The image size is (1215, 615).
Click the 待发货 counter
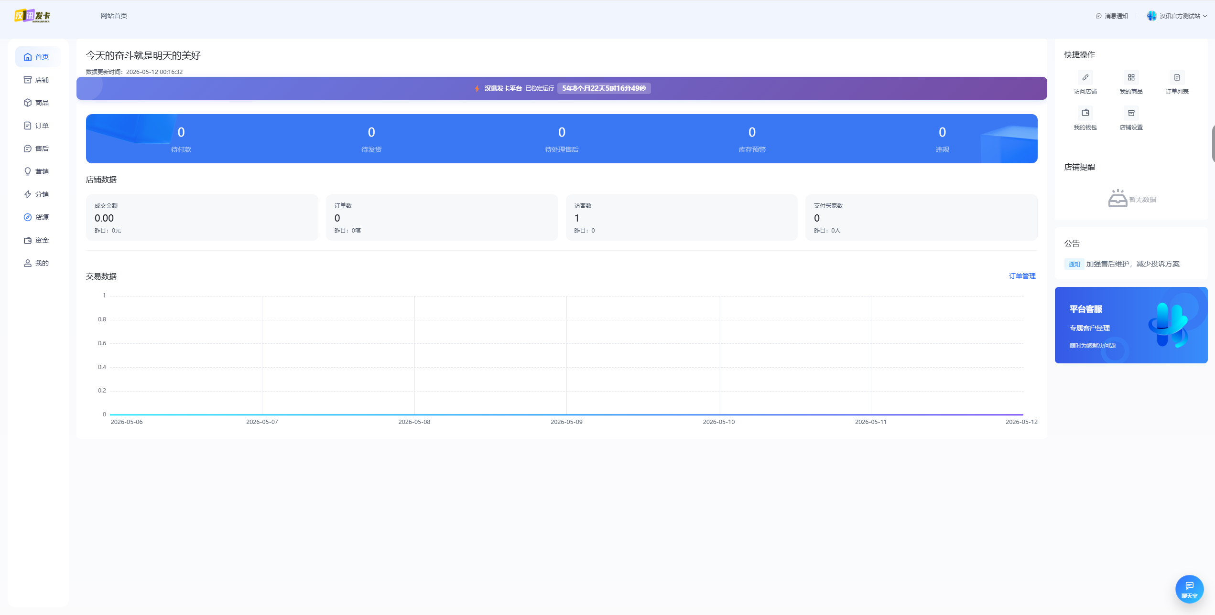371,139
